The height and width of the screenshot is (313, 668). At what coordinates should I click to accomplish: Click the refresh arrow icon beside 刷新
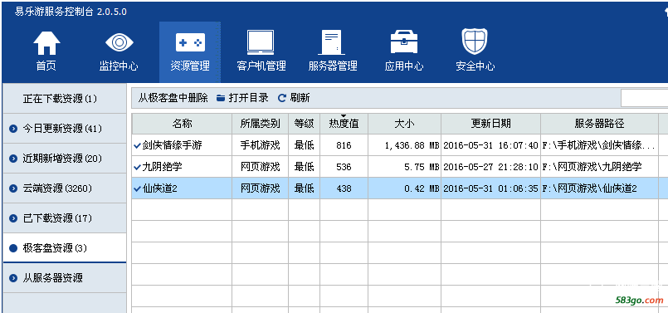pos(281,98)
